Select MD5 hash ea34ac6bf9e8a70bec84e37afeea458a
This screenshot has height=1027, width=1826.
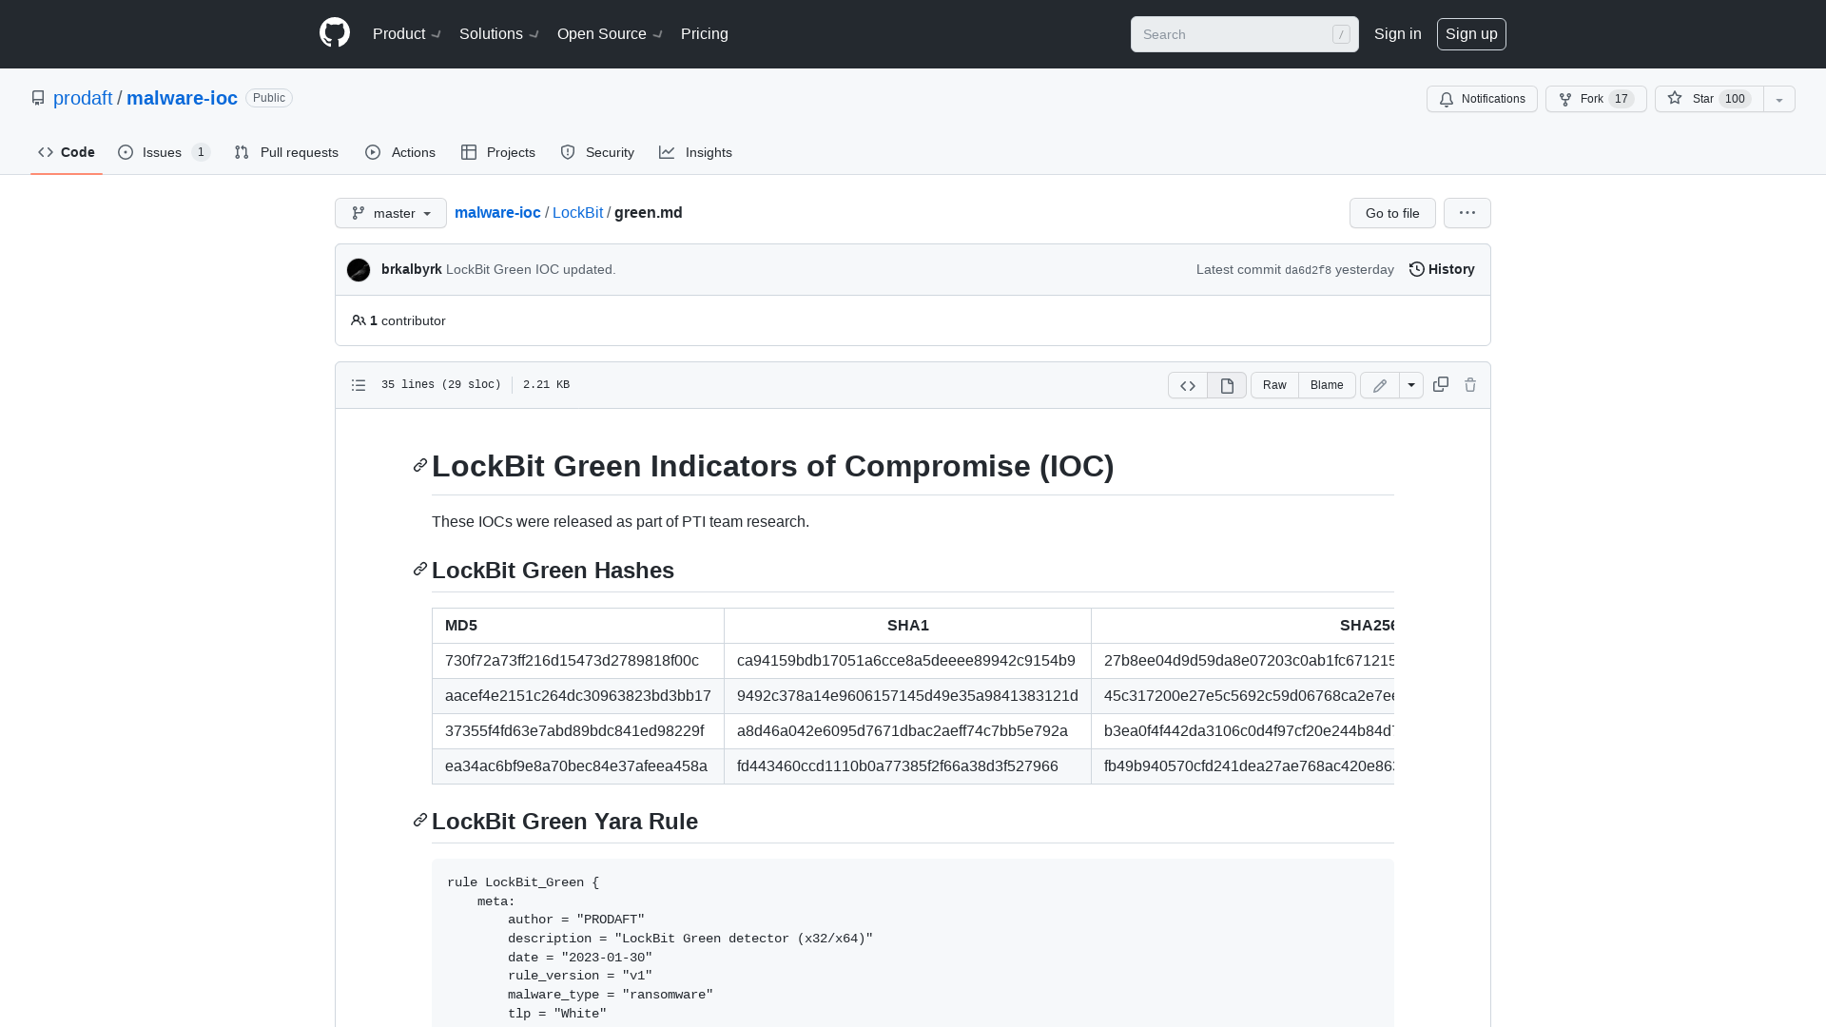(x=576, y=765)
